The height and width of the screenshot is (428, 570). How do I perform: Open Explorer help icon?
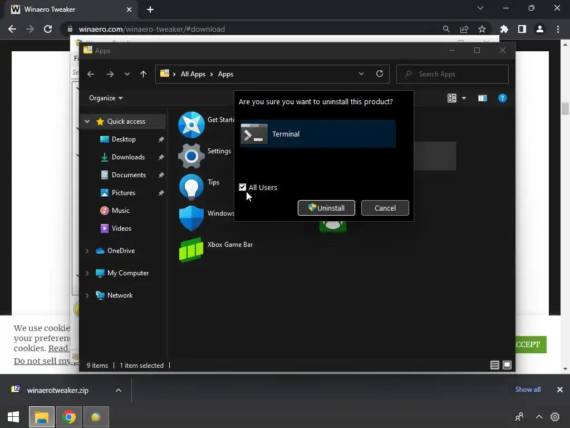(x=503, y=98)
